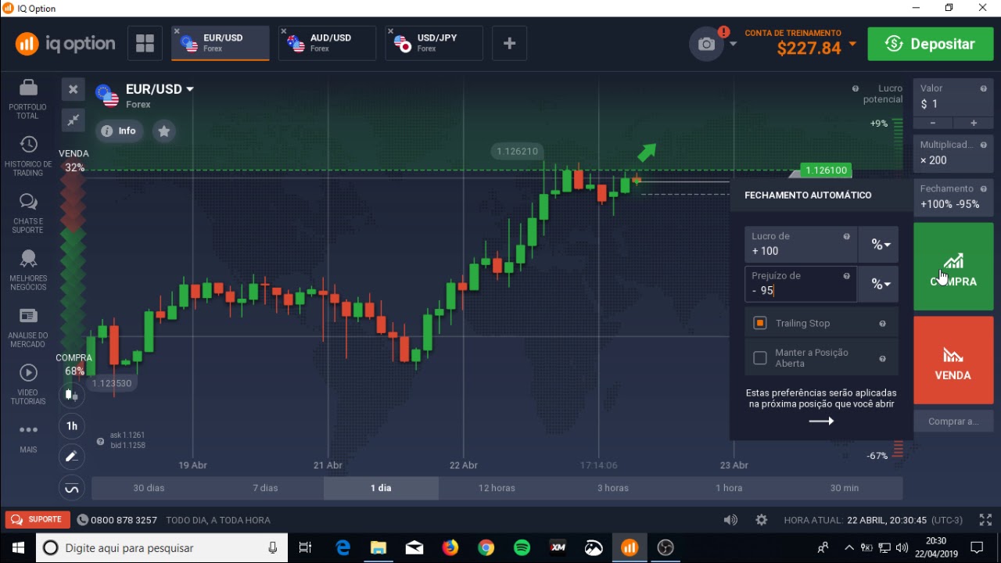
Task: Open Melhores Negocios sidebar item
Action: [28, 271]
